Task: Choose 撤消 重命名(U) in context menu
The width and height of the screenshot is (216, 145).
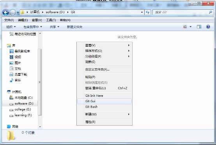Action: tap(104, 88)
